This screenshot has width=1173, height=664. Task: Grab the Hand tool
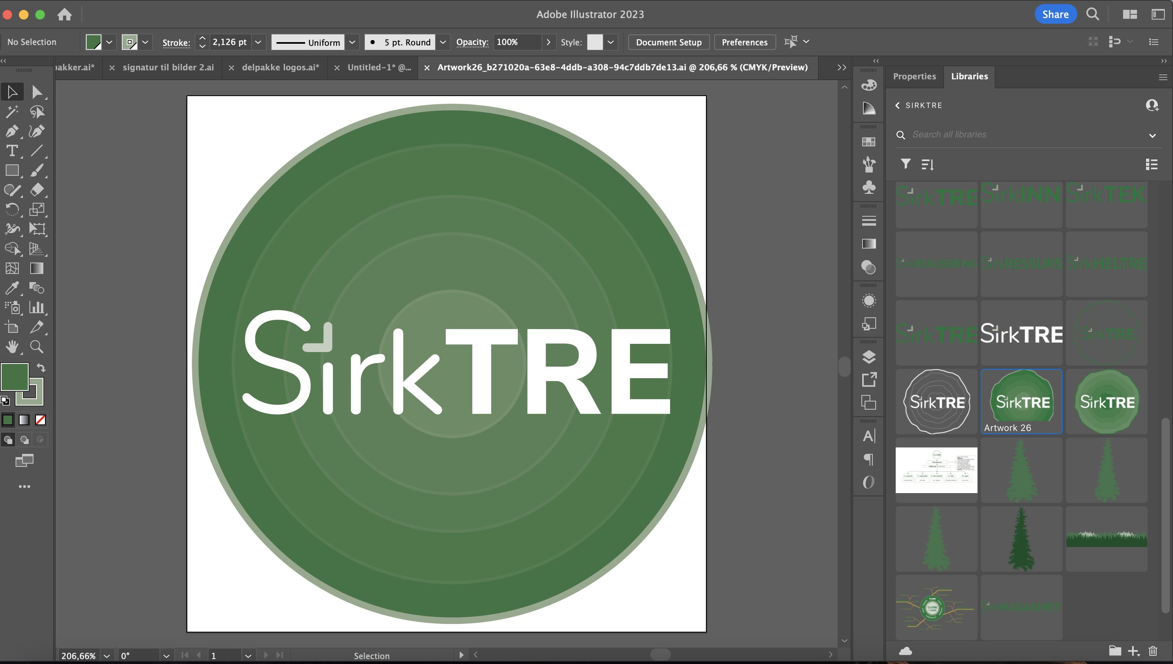click(x=12, y=347)
